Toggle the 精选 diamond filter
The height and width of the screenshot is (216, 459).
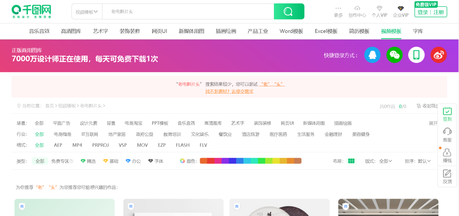coord(88,161)
